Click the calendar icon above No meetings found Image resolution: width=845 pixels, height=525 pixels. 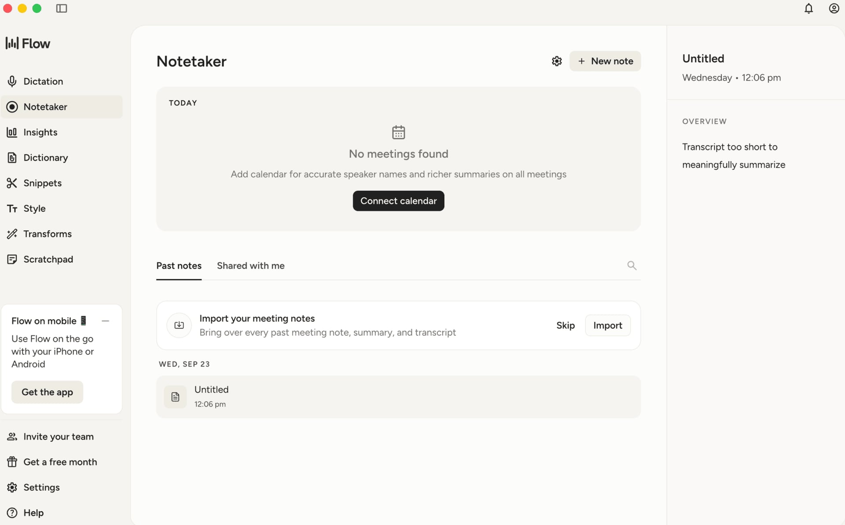(398, 132)
